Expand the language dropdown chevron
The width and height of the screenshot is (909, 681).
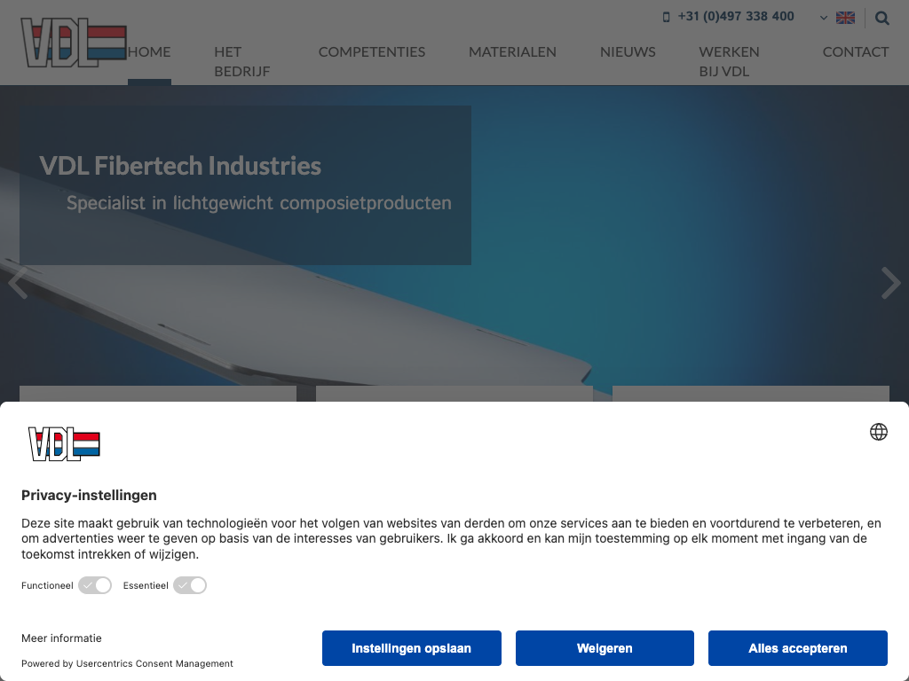pyautogui.click(x=824, y=18)
